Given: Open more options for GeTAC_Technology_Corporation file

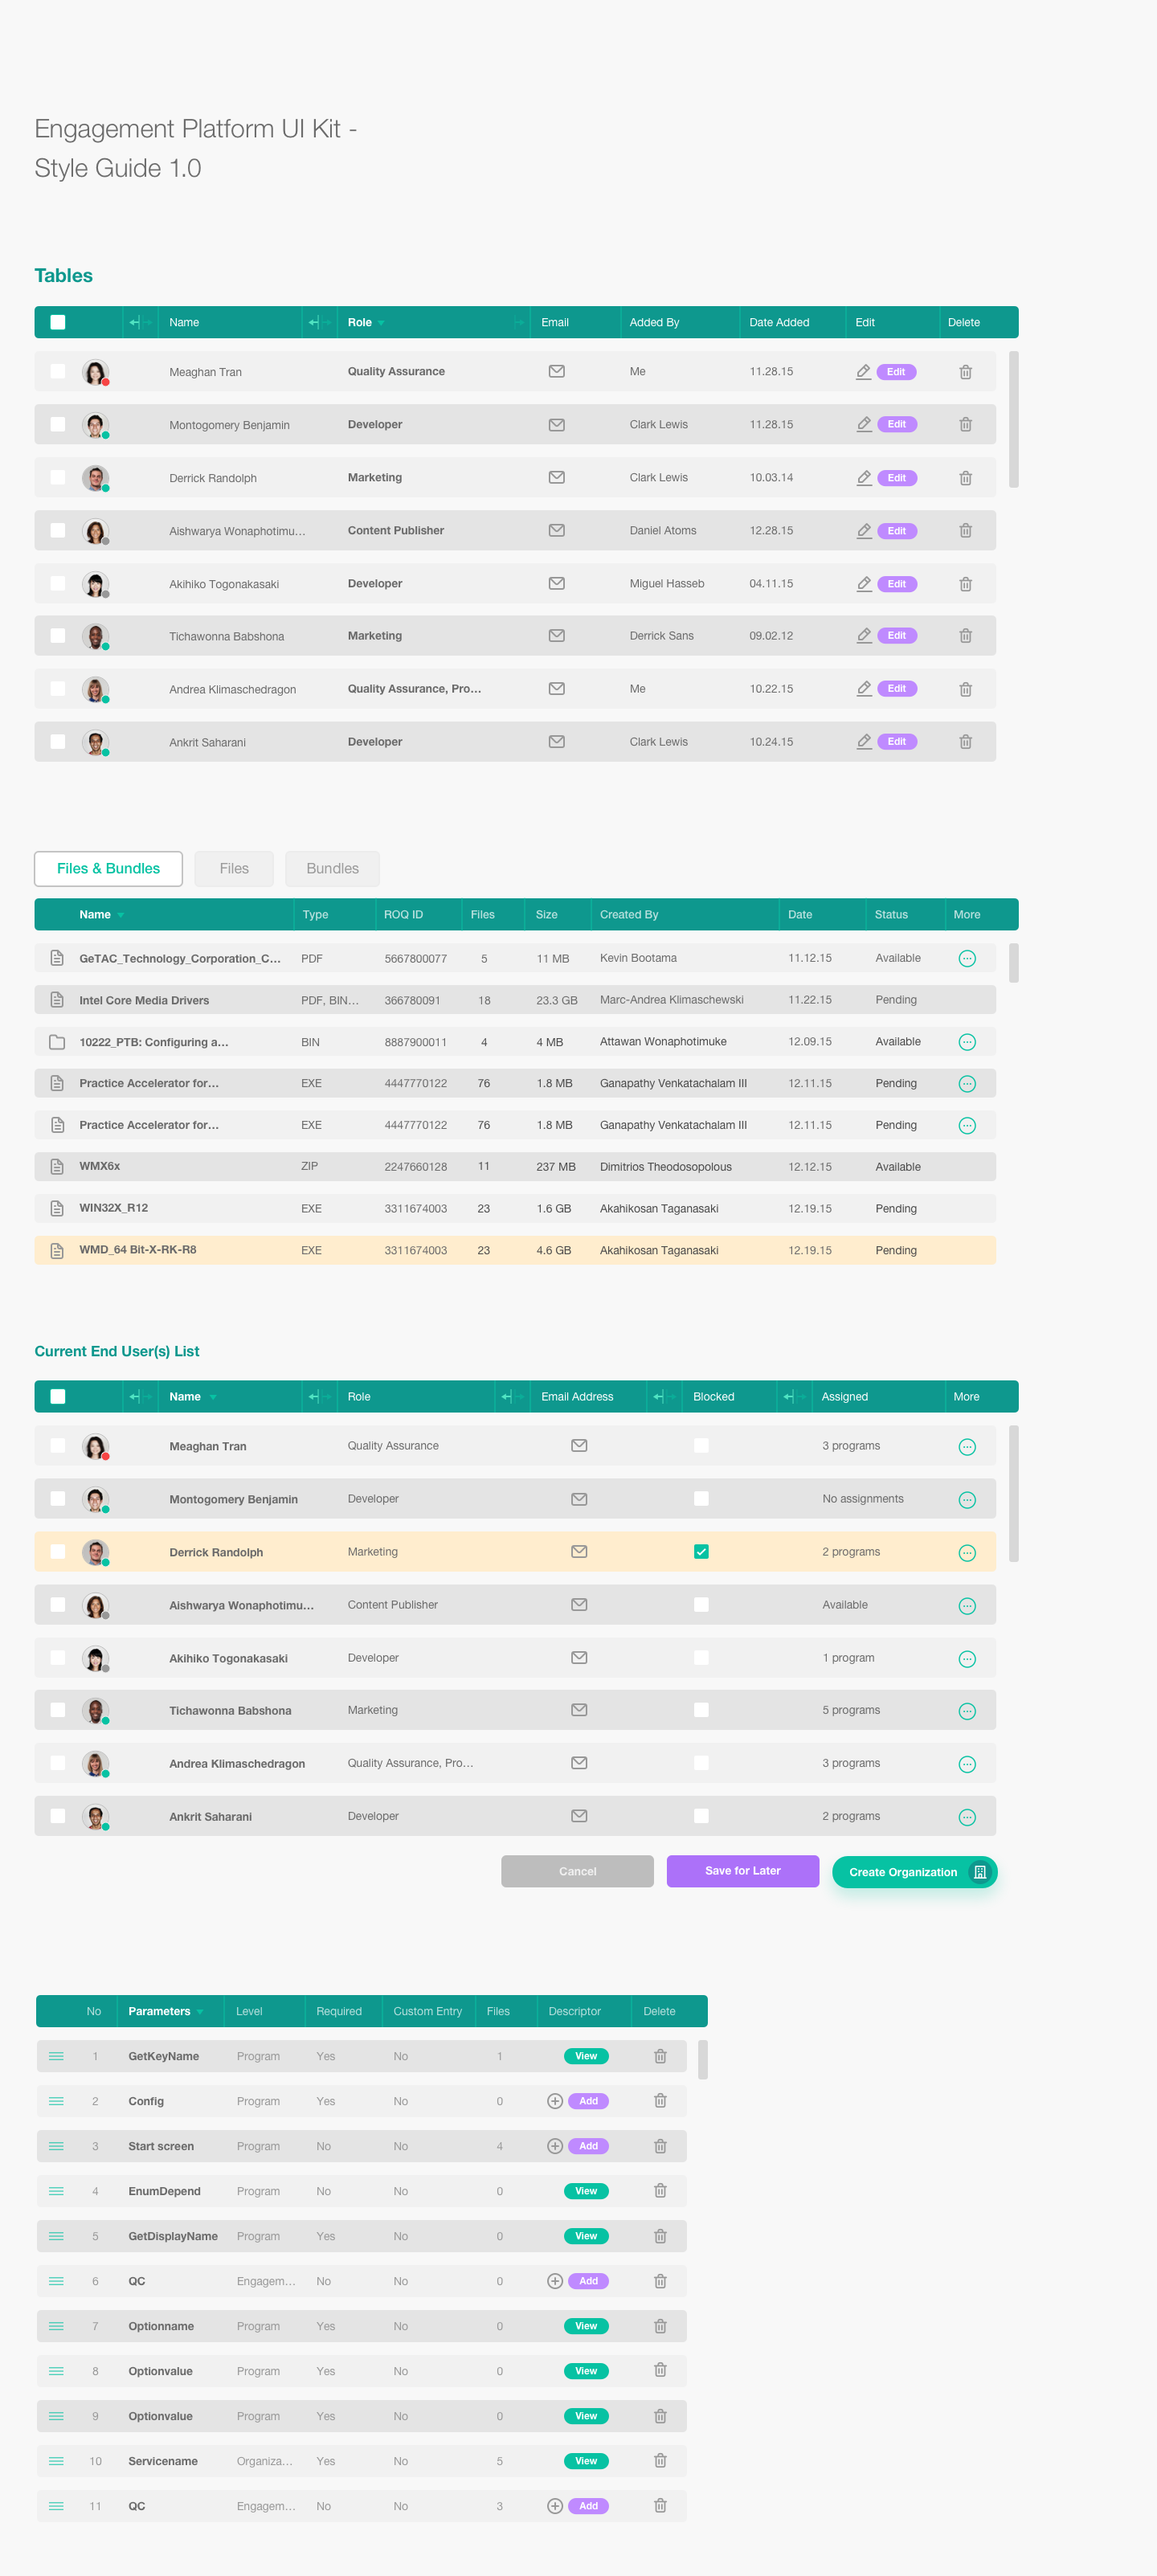Looking at the screenshot, I should (x=967, y=958).
